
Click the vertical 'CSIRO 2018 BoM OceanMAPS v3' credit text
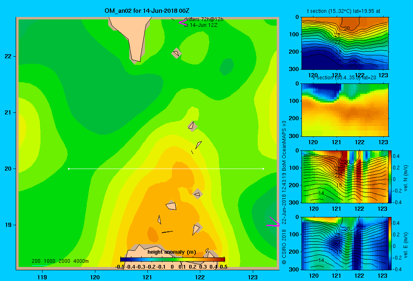coord(284,193)
